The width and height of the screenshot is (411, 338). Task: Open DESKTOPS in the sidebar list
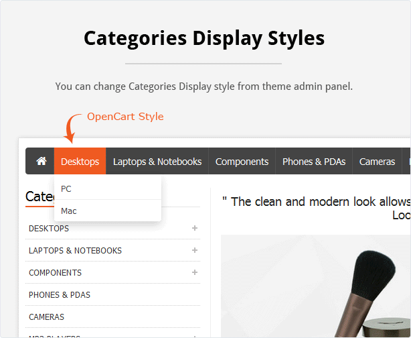[x=49, y=229]
